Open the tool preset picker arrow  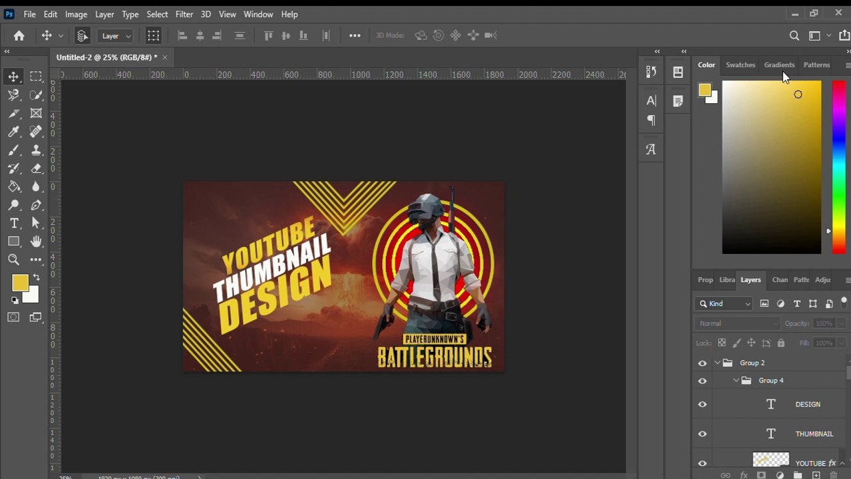tap(61, 36)
